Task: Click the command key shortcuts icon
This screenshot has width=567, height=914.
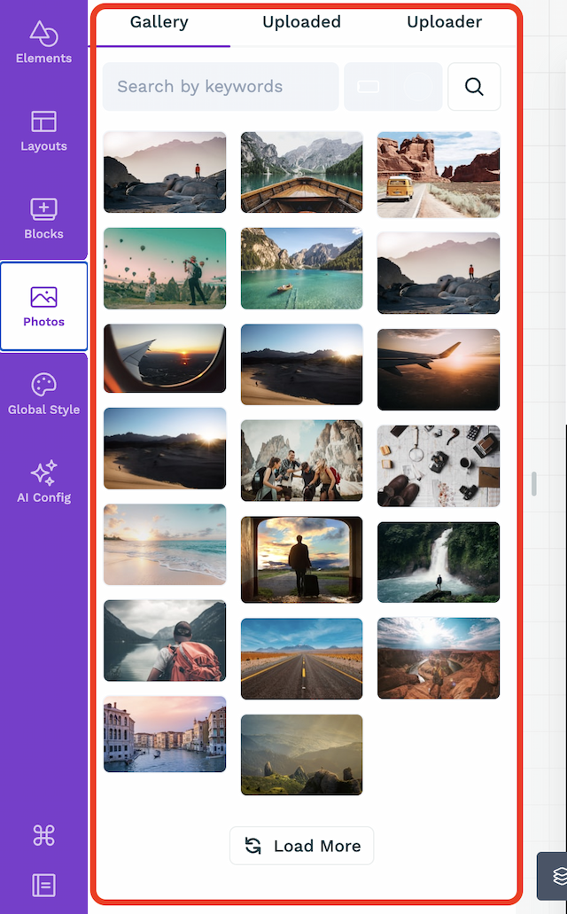Action: 43,835
